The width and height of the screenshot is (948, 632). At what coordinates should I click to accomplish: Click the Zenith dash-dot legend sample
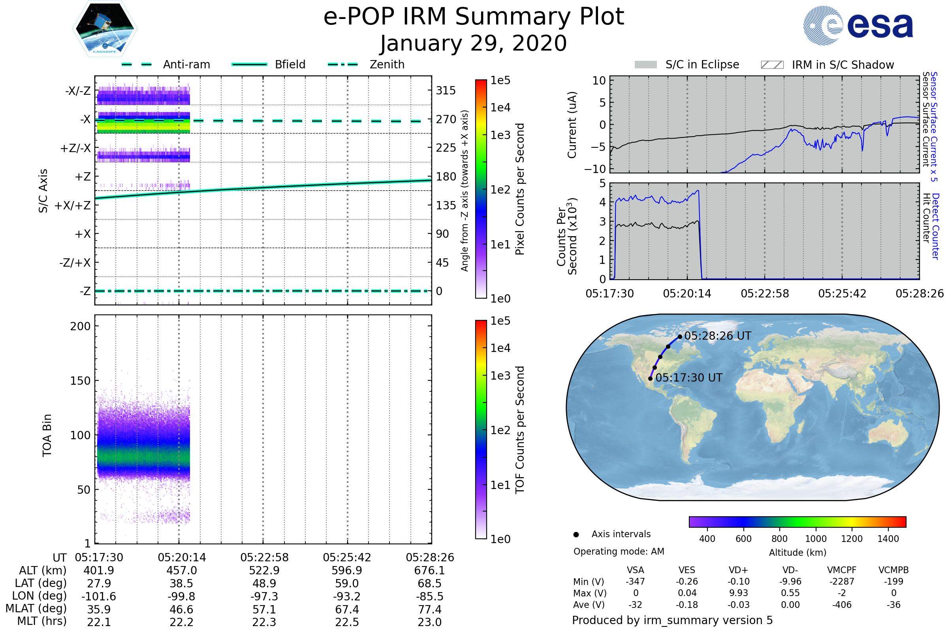tap(343, 64)
